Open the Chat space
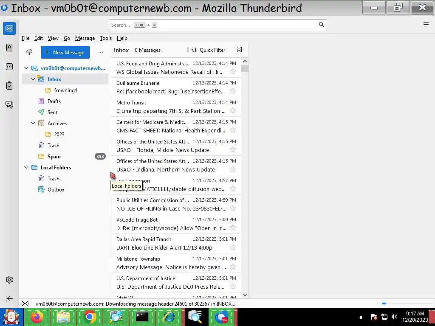 coord(9,104)
